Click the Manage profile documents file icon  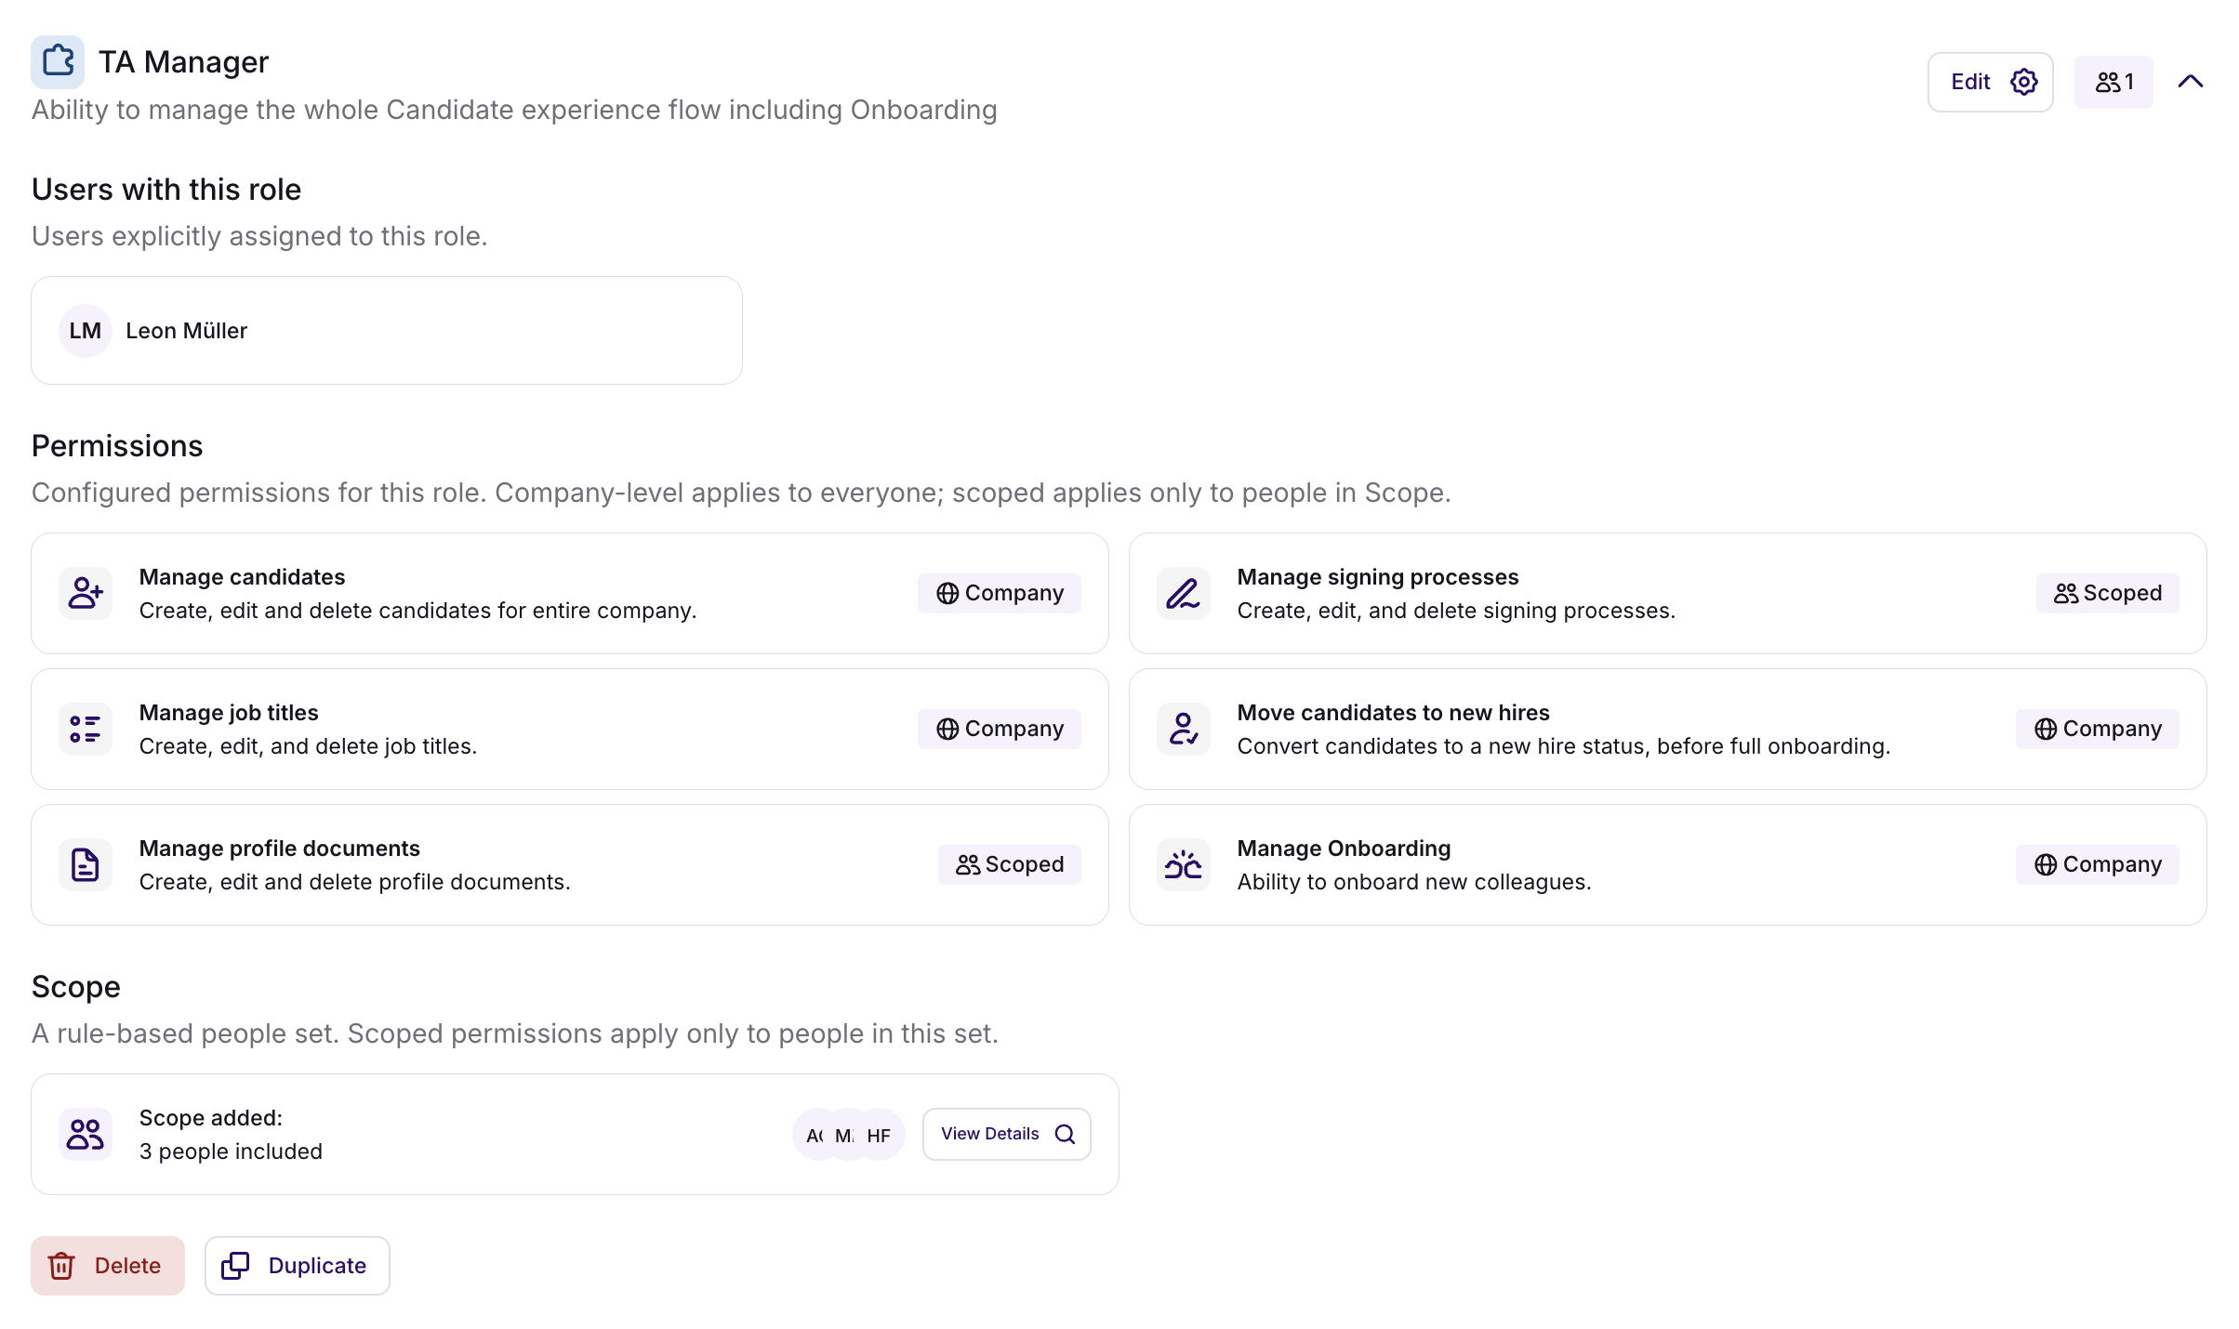click(86, 864)
